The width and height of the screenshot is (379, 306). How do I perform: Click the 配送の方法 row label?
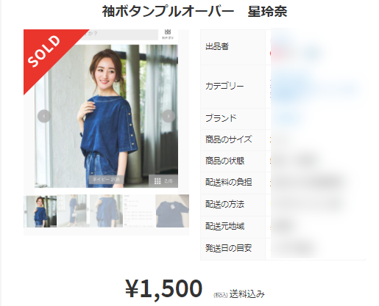tap(225, 204)
